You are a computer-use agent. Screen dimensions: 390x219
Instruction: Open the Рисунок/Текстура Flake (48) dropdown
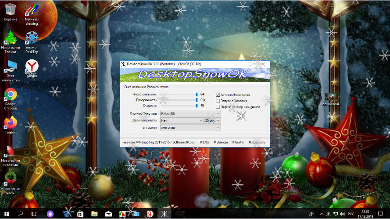click(x=190, y=114)
